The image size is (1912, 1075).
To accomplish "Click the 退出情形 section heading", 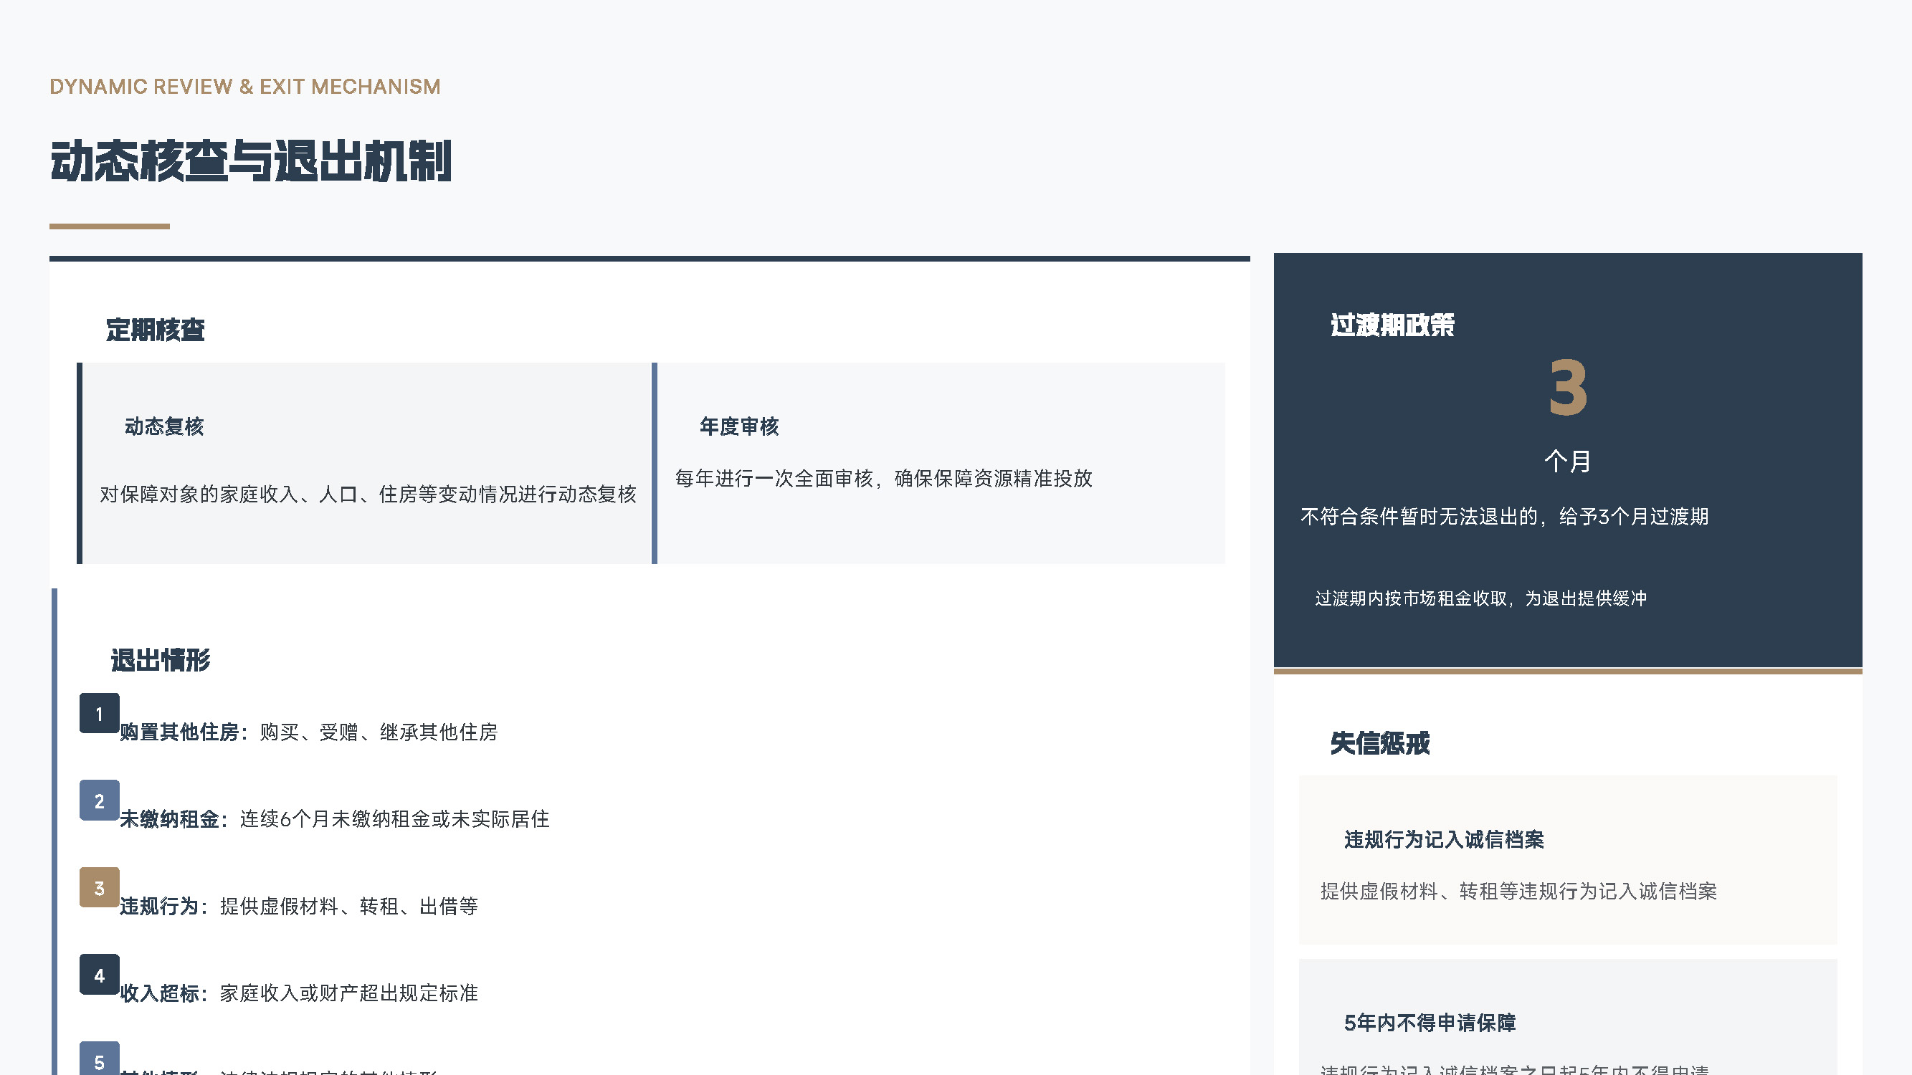I will pos(161,659).
